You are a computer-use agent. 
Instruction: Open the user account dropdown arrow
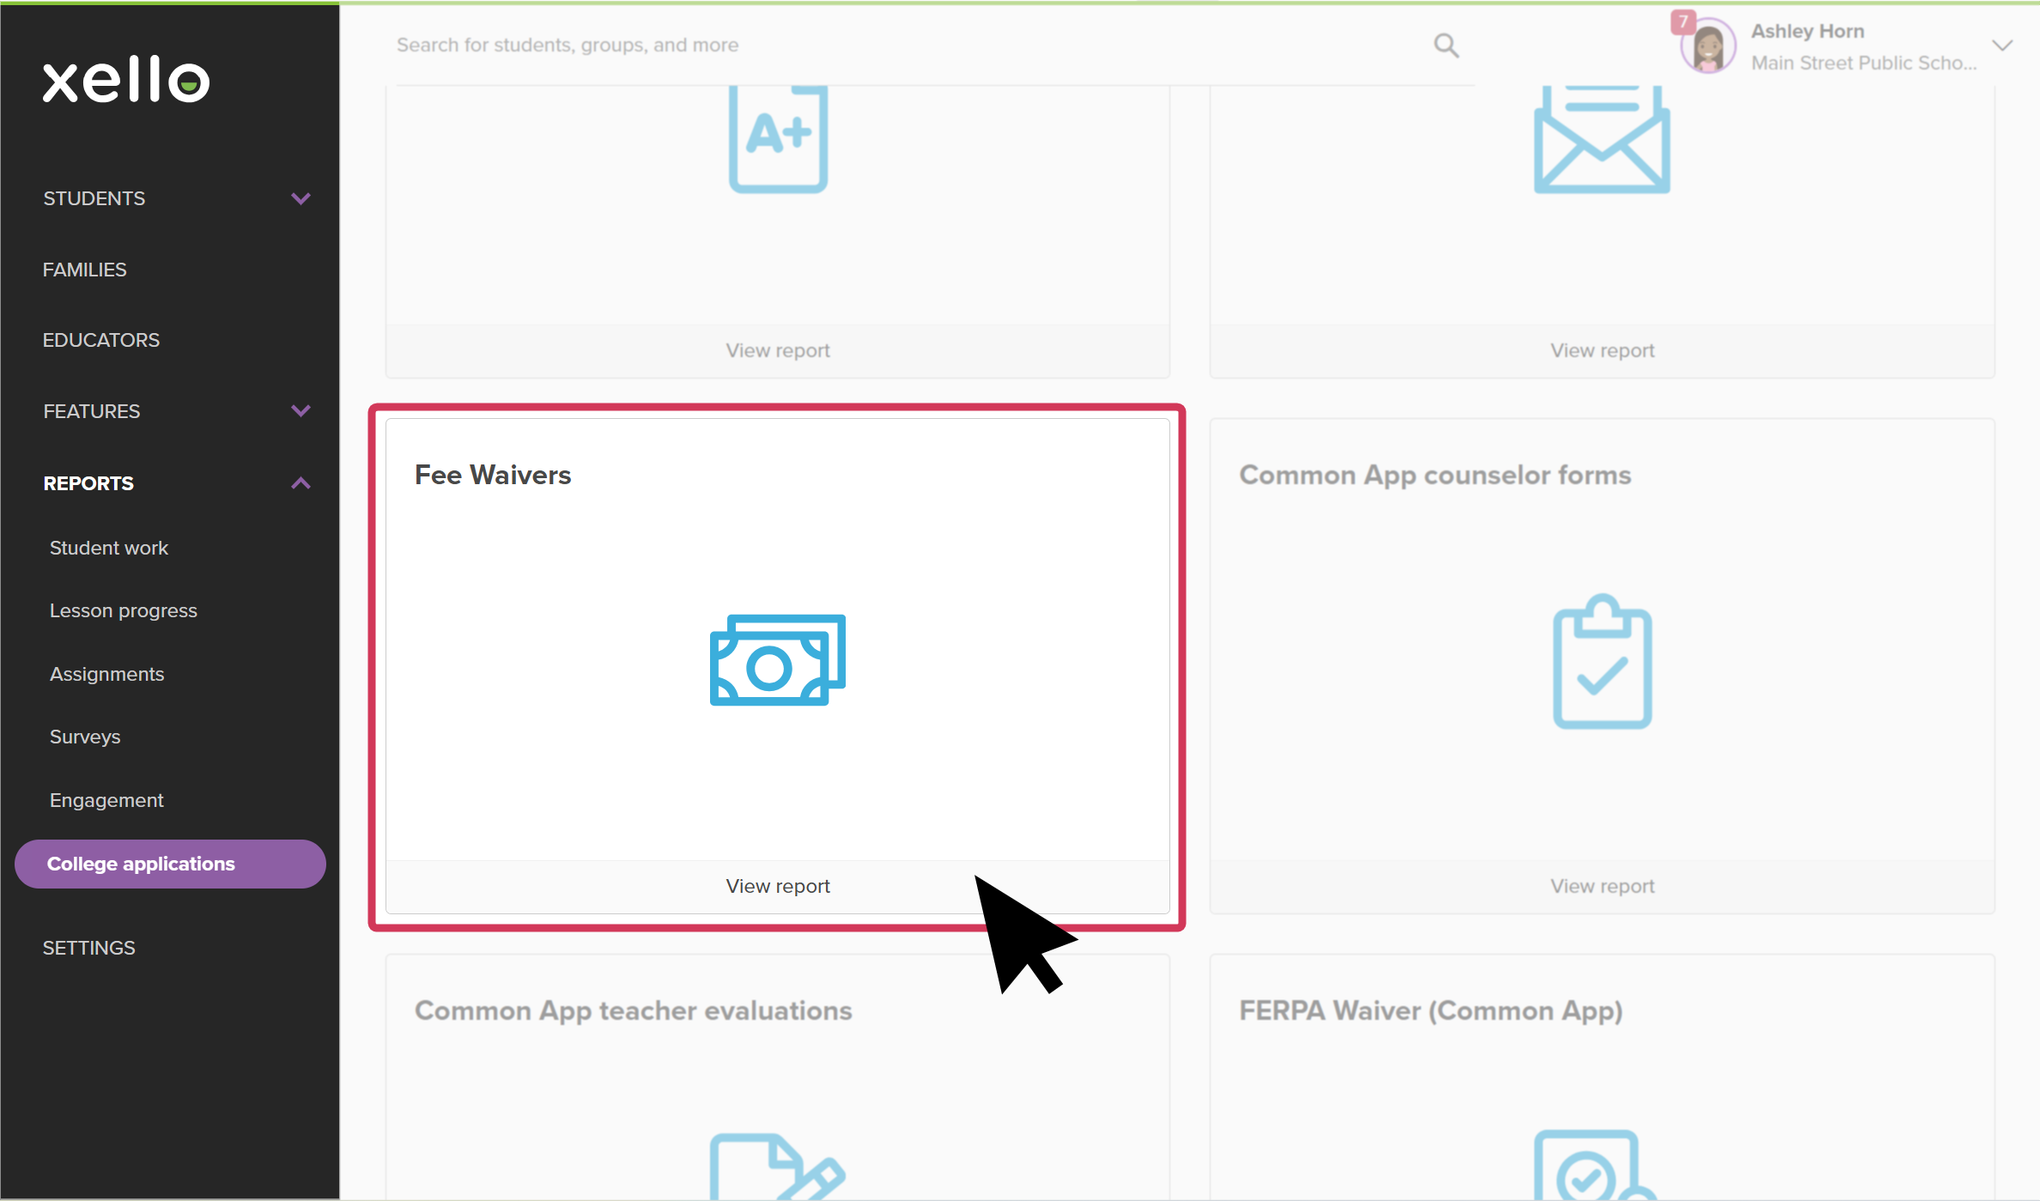(x=2002, y=45)
